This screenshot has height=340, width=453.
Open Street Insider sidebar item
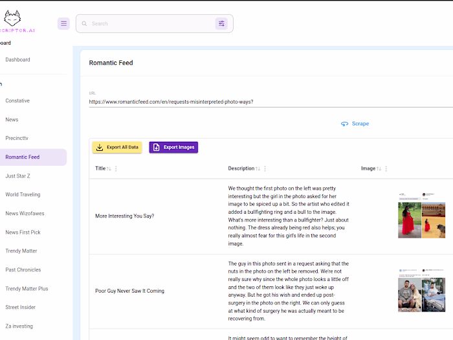pyautogui.click(x=20, y=307)
